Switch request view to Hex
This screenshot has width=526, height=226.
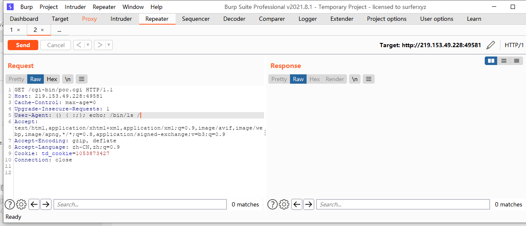(x=52, y=79)
